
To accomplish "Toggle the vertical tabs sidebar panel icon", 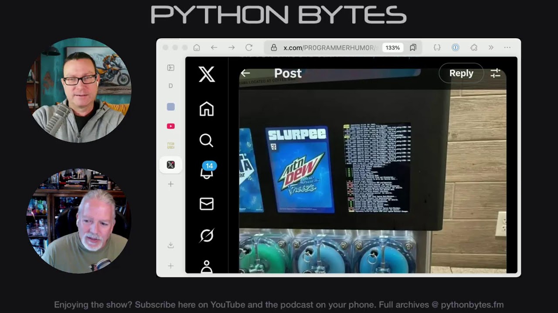I will 171,67.
